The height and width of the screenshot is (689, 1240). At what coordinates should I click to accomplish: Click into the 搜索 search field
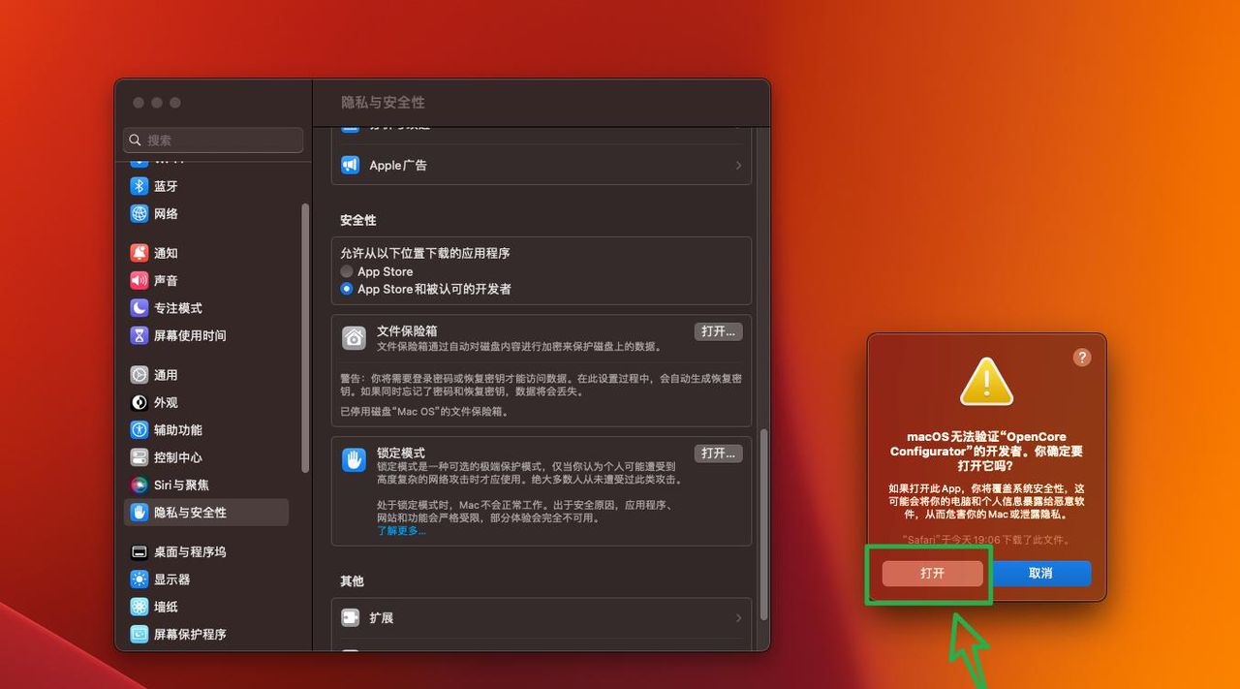point(213,141)
